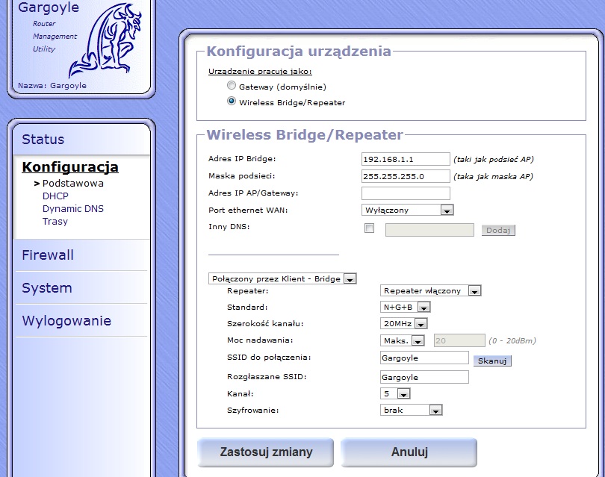Select DHCP under Konfiguracja

click(56, 196)
